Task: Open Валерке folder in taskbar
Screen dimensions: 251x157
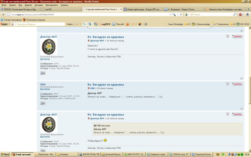Action: (x=67, y=154)
